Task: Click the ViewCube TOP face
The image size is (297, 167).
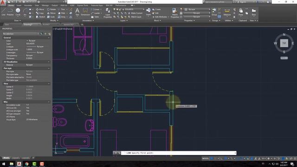Action: tap(284, 43)
